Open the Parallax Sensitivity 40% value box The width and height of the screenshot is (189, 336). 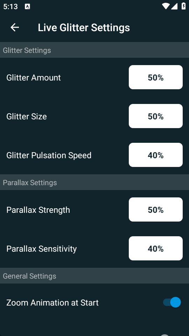pos(155,248)
